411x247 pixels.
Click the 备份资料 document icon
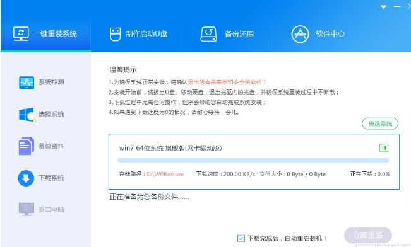coord(27,146)
